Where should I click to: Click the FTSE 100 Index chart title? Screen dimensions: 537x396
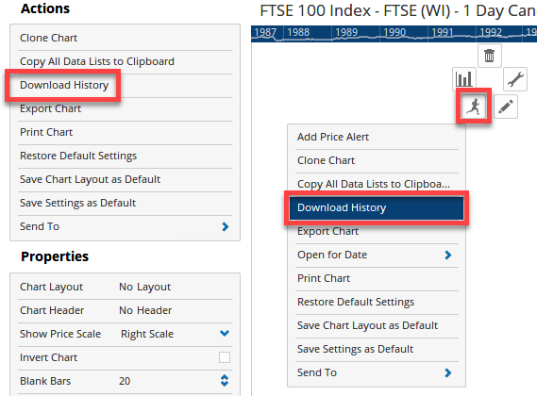(x=398, y=11)
